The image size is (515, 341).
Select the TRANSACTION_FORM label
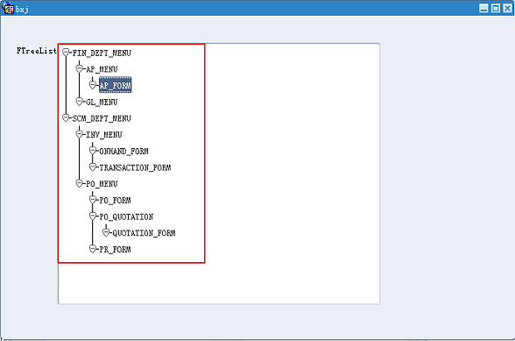(135, 167)
